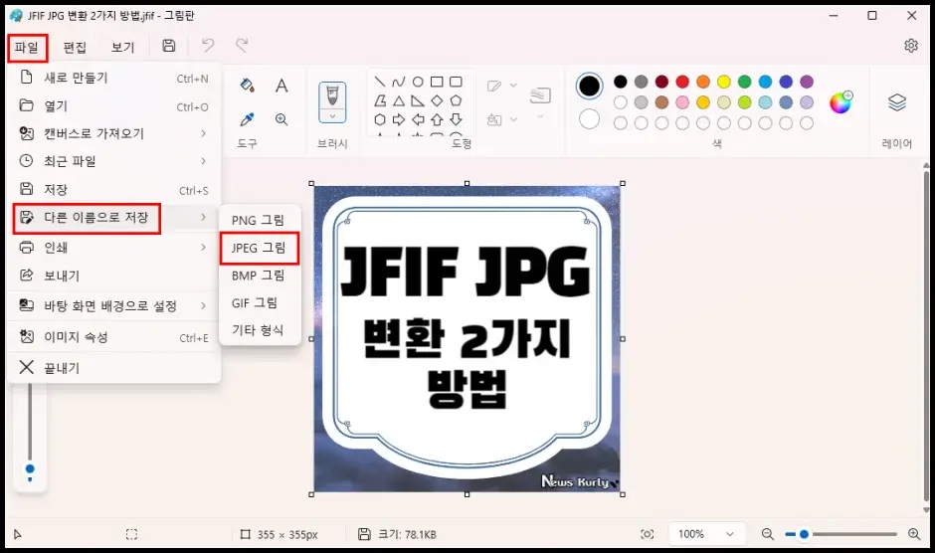Pick the yellow color swatch
This screenshot has height=553, width=935.
(x=723, y=82)
